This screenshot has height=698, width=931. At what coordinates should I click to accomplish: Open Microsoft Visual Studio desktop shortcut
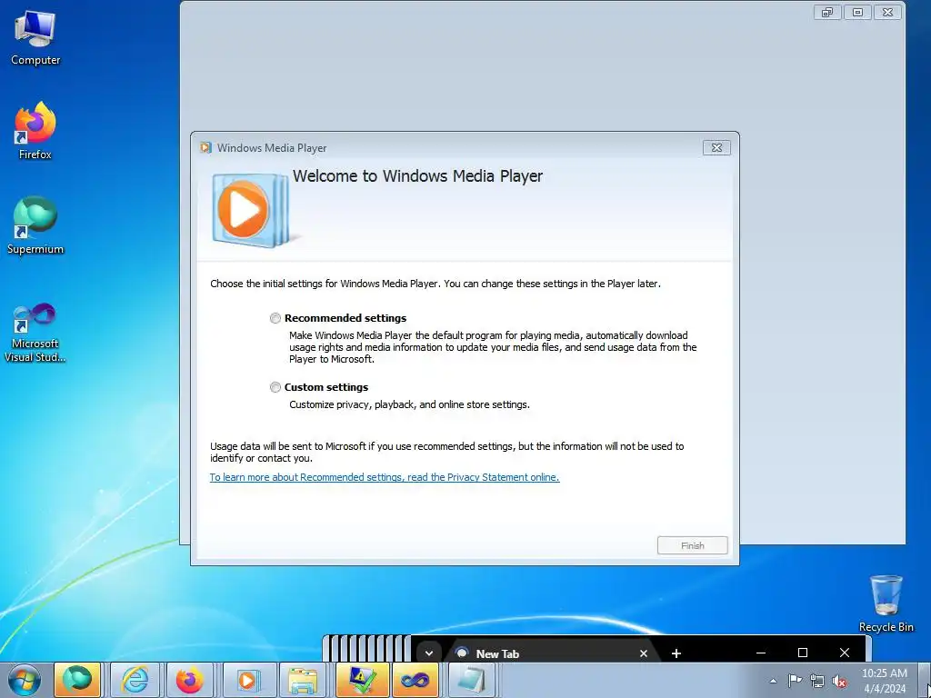click(x=35, y=333)
